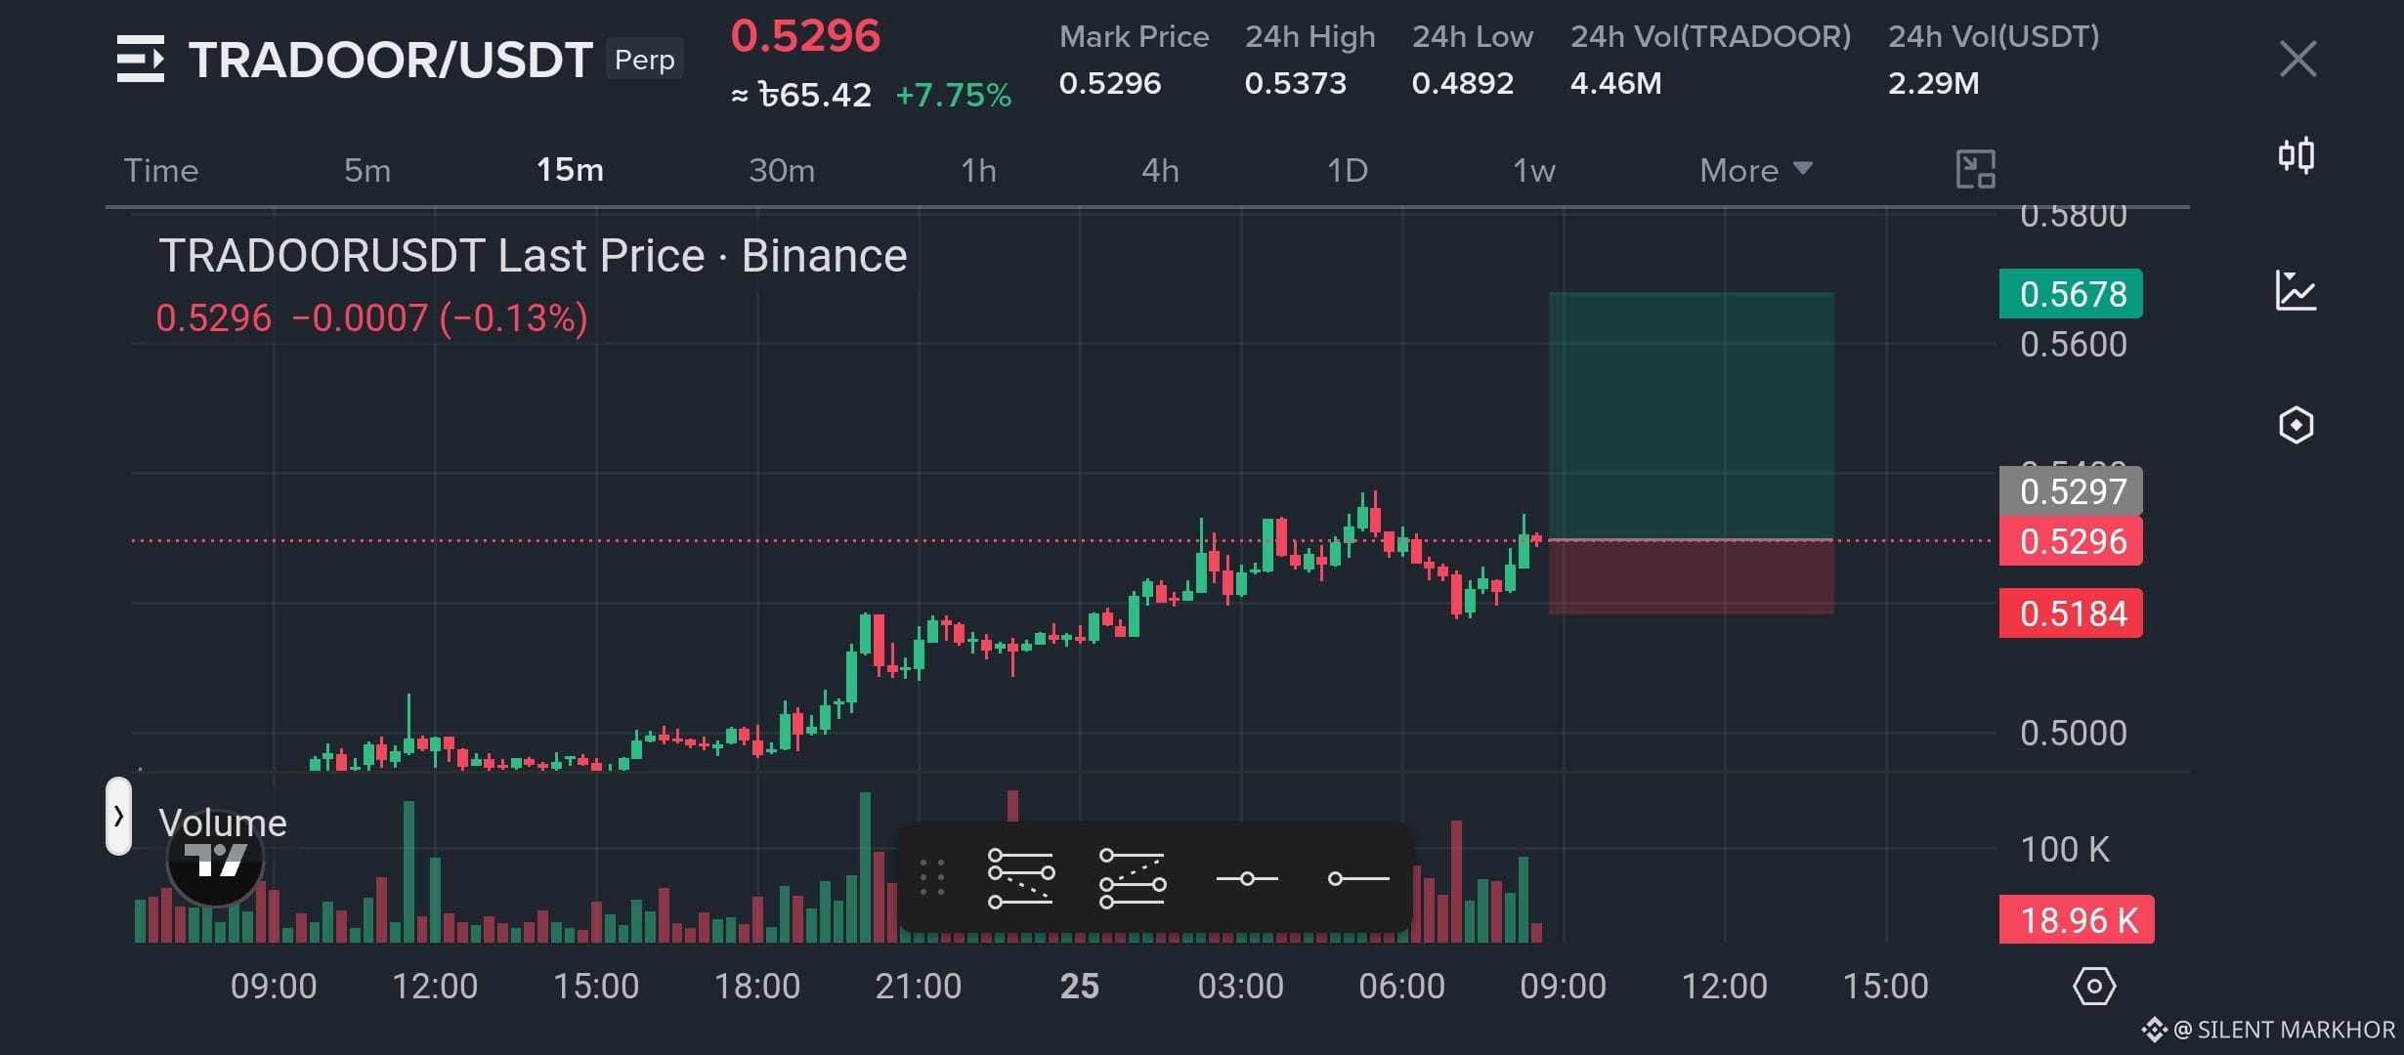The width and height of the screenshot is (2404, 1055).
Task: Click the TradingView logo badge
Action: click(x=215, y=860)
